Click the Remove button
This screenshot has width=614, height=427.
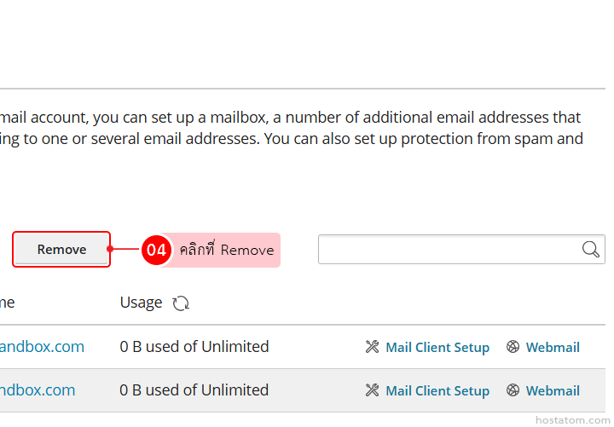[61, 250]
